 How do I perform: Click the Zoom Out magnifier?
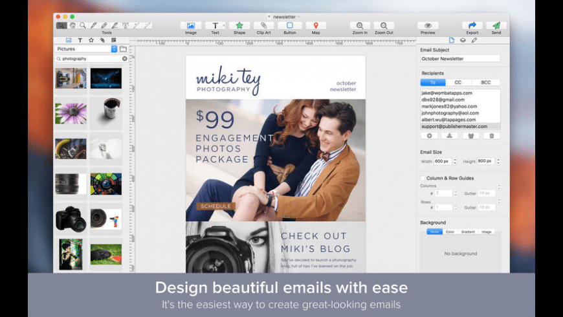click(384, 25)
